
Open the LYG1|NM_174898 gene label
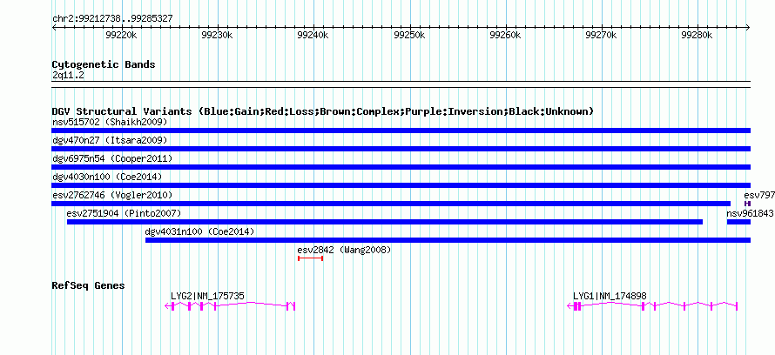[x=610, y=296]
